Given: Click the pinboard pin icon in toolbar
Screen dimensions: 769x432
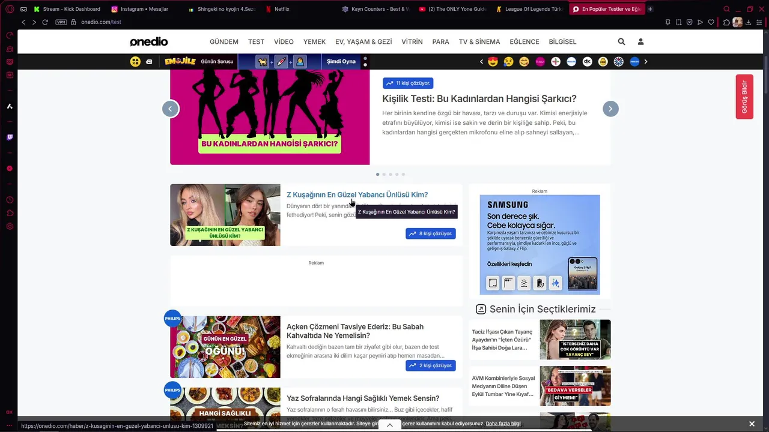Looking at the screenshot, I should point(667,22).
